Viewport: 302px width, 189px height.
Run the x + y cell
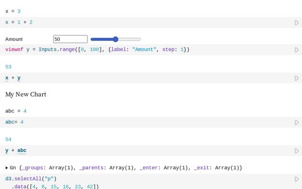point(296,78)
